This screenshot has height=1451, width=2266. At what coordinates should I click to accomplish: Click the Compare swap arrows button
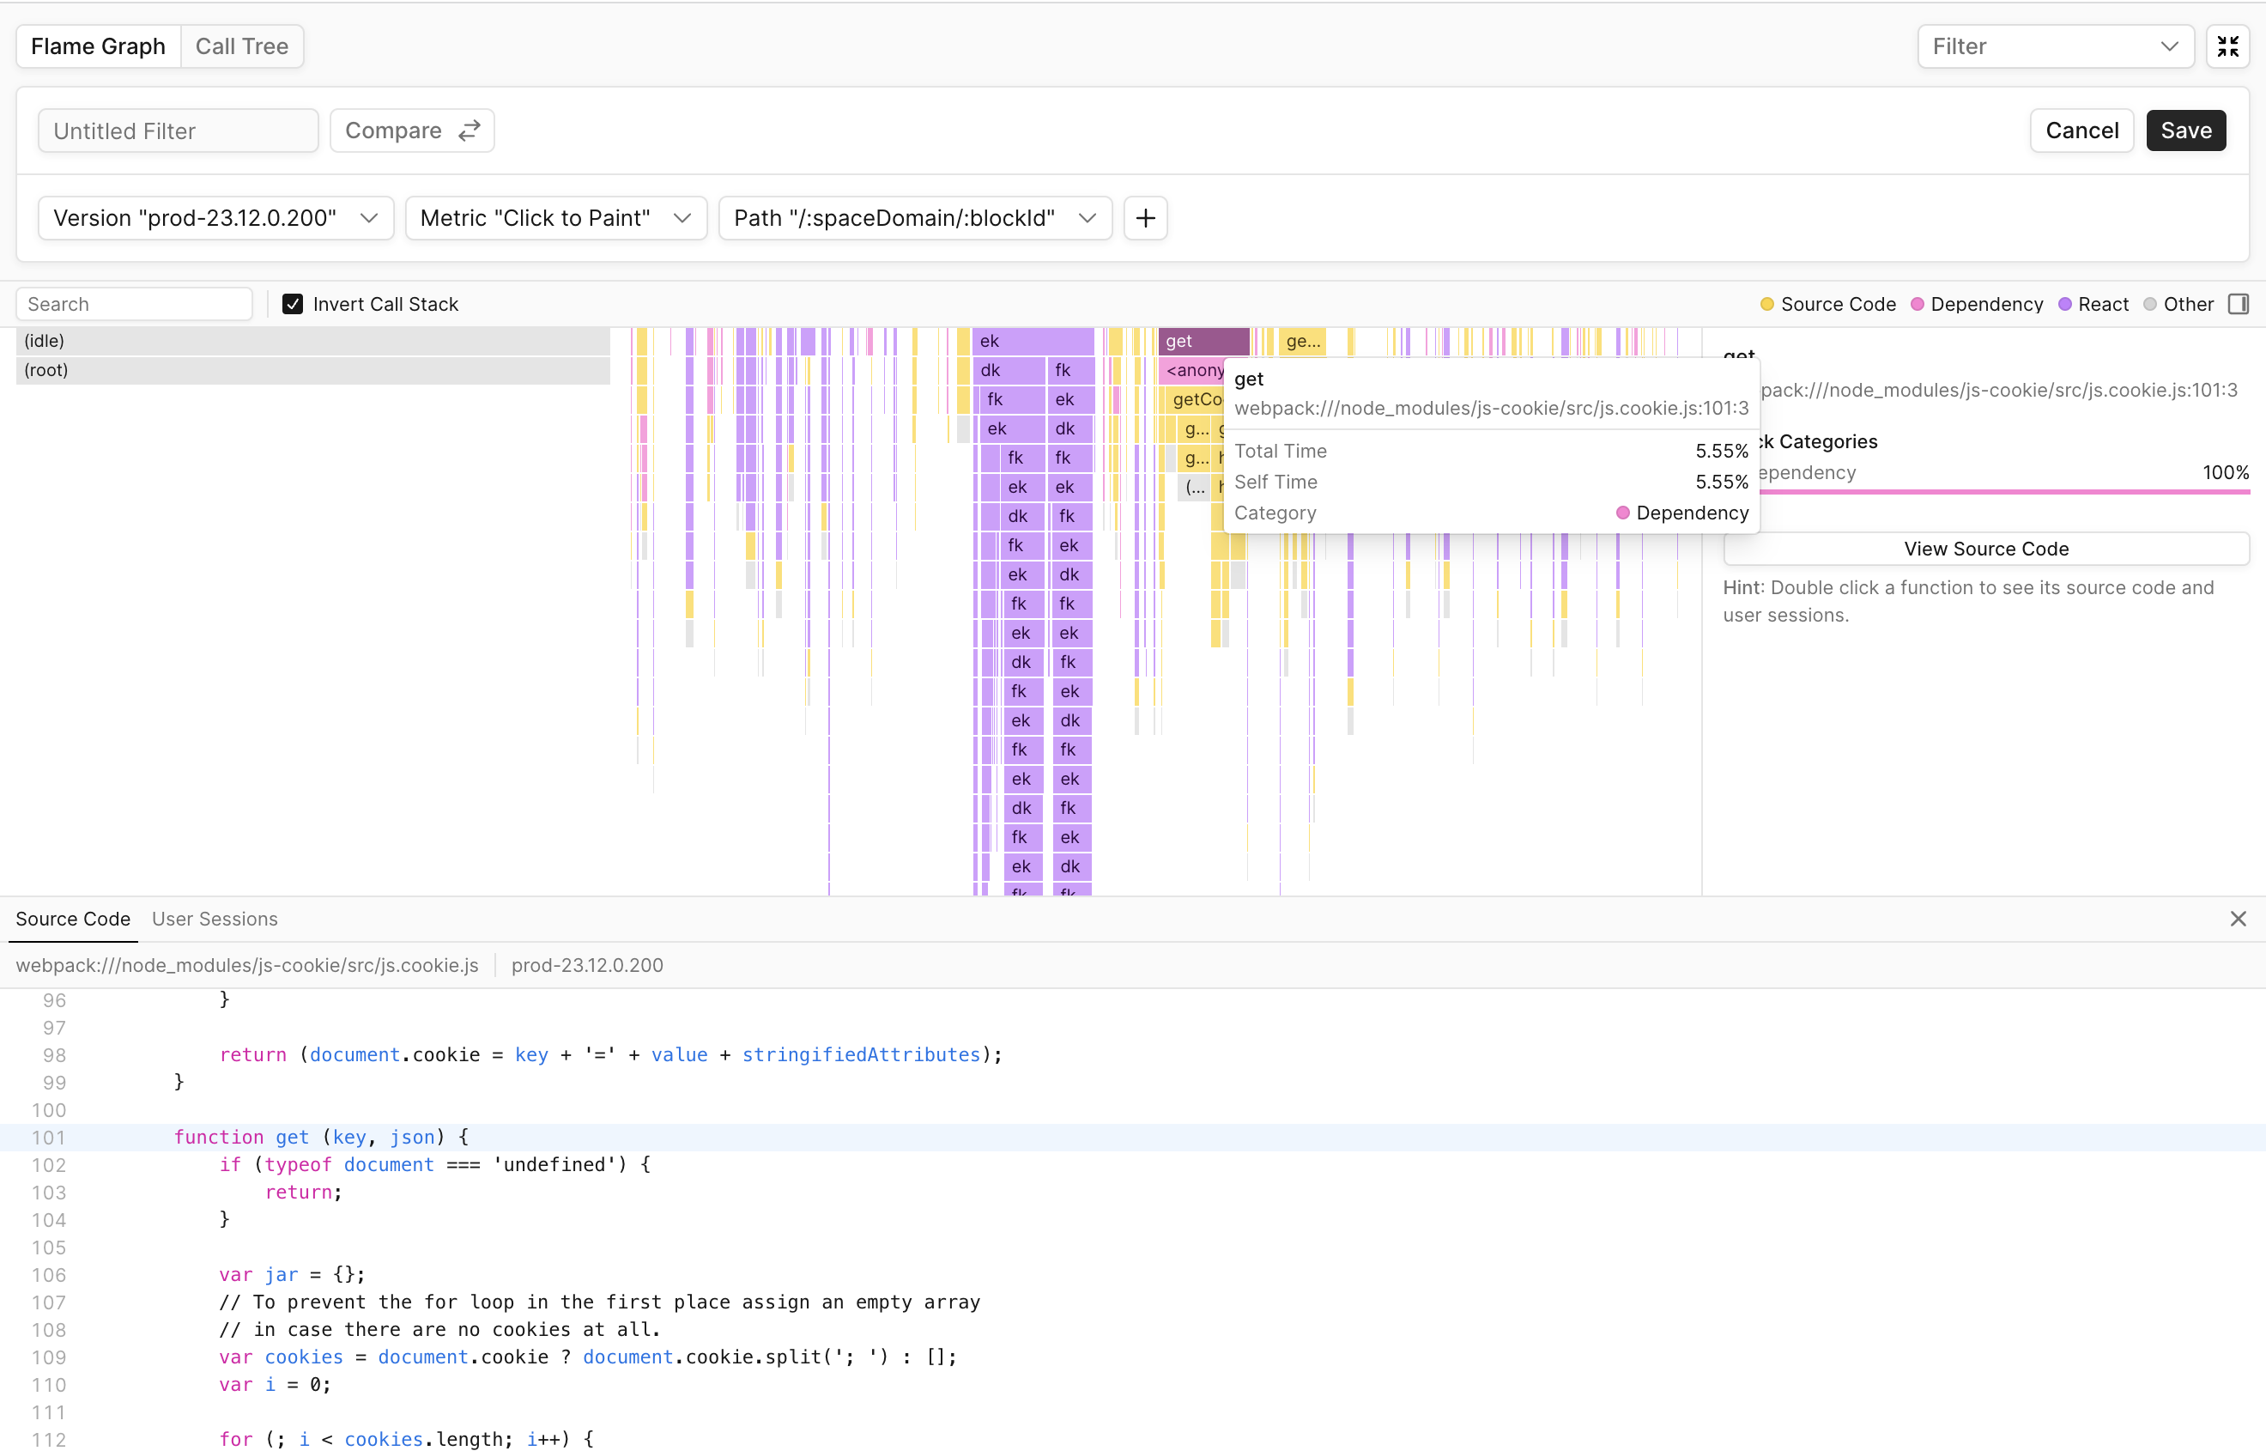(x=412, y=130)
